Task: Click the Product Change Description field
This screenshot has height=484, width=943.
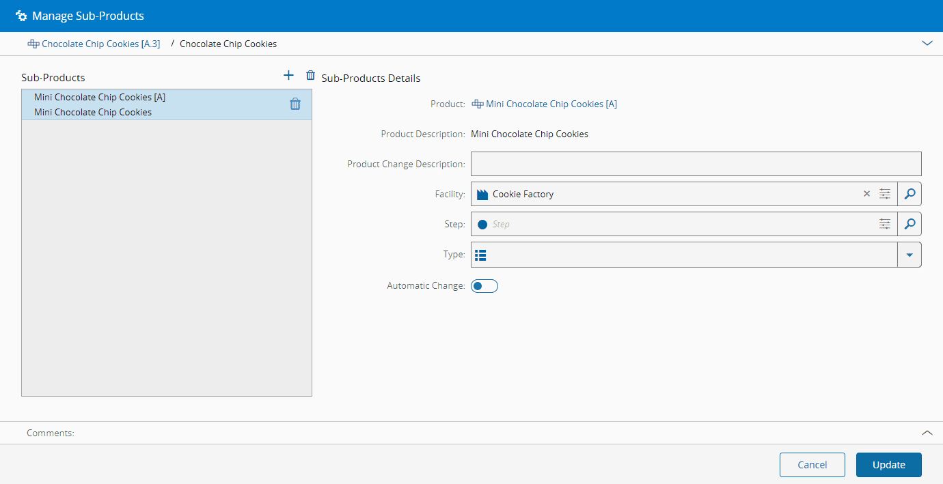Action: tap(696, 164)
